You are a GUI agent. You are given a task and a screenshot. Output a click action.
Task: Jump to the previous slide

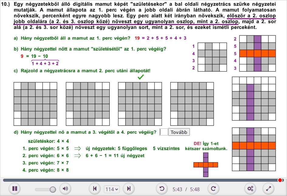95,189
